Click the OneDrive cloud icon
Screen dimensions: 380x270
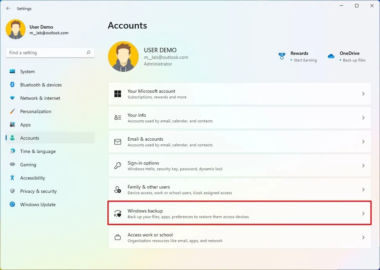point(331,56)
